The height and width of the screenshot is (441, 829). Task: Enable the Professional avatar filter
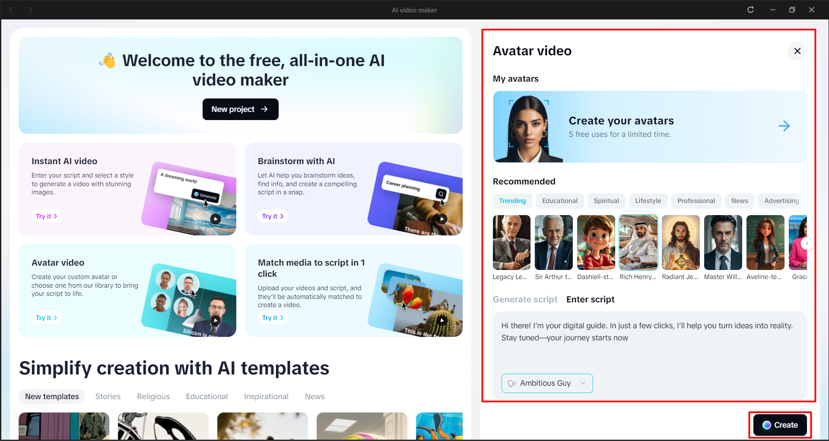(696, 200)
